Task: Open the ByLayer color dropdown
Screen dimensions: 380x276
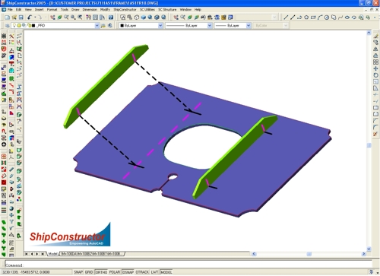Action: click(141, 26)
